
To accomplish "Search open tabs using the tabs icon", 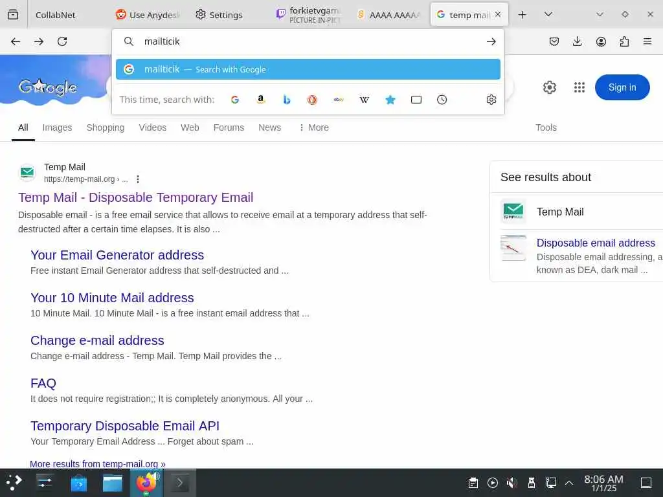I will click(416, 100).
